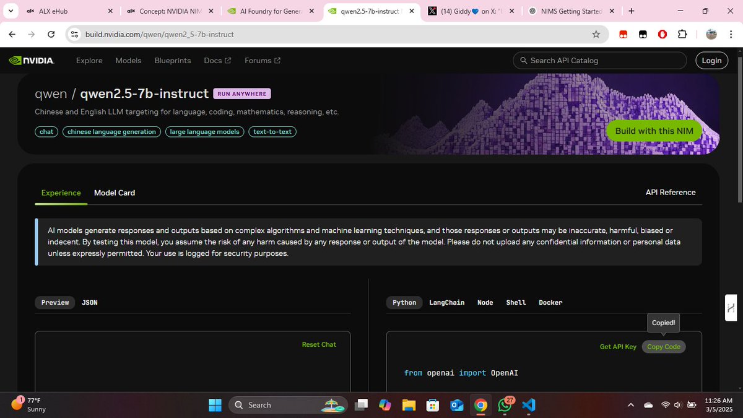Click the Search API Catalog field
Viewport: 743px width, 418px height.
[600, 61]
